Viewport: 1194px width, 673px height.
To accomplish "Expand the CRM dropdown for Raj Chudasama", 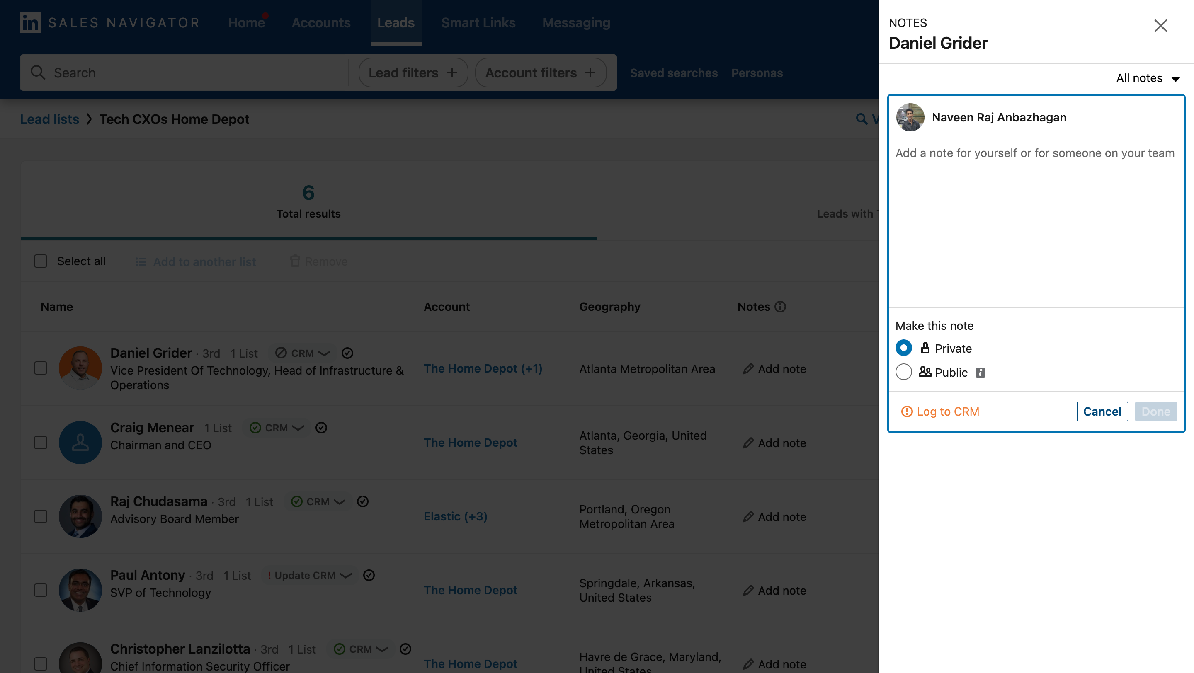I will (x=318, y=501).
